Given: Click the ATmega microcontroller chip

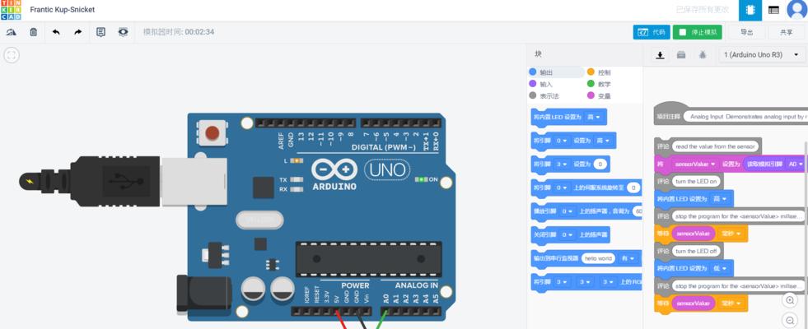Looking at the screenshot, I should pos(368,259).
